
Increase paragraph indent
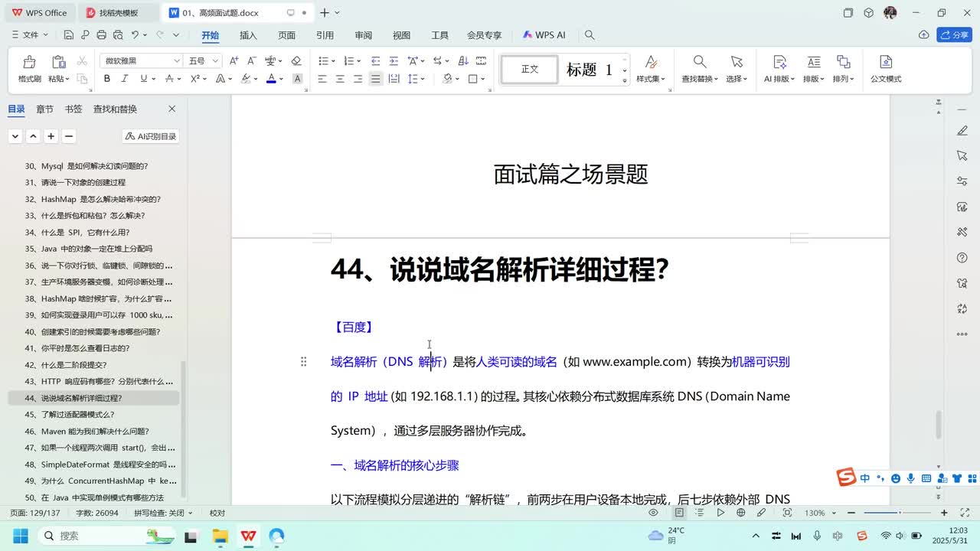point(394,60)
